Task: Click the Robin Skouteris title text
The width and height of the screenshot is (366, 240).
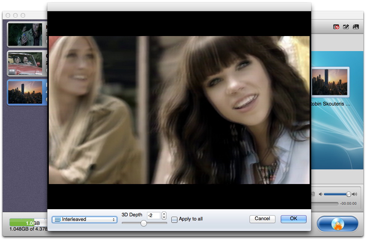Action: tap(330, 104)
